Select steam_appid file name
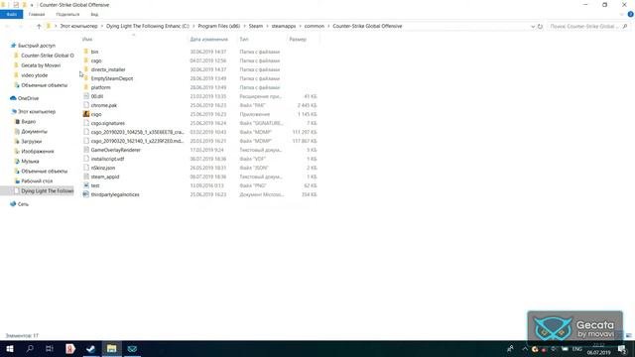 point(105,177)
